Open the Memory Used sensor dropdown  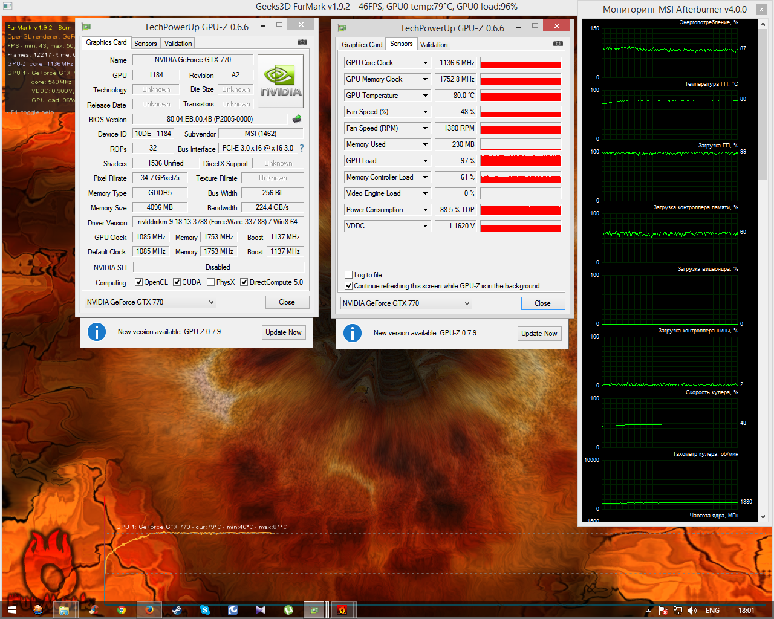coord(425,144)
